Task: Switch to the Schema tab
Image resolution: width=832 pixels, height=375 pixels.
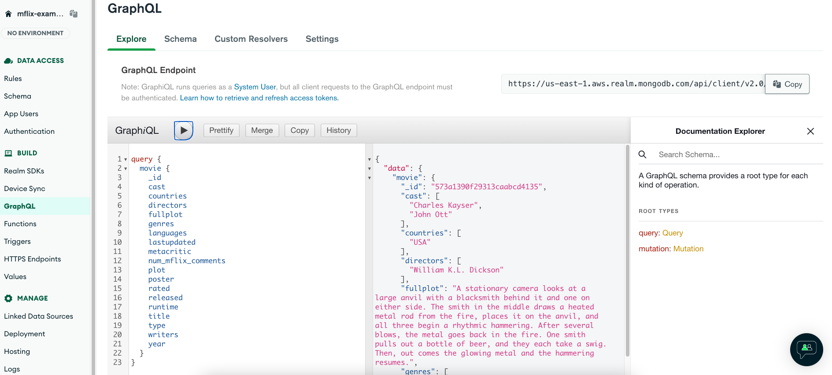Action: [x=181, y=39]
